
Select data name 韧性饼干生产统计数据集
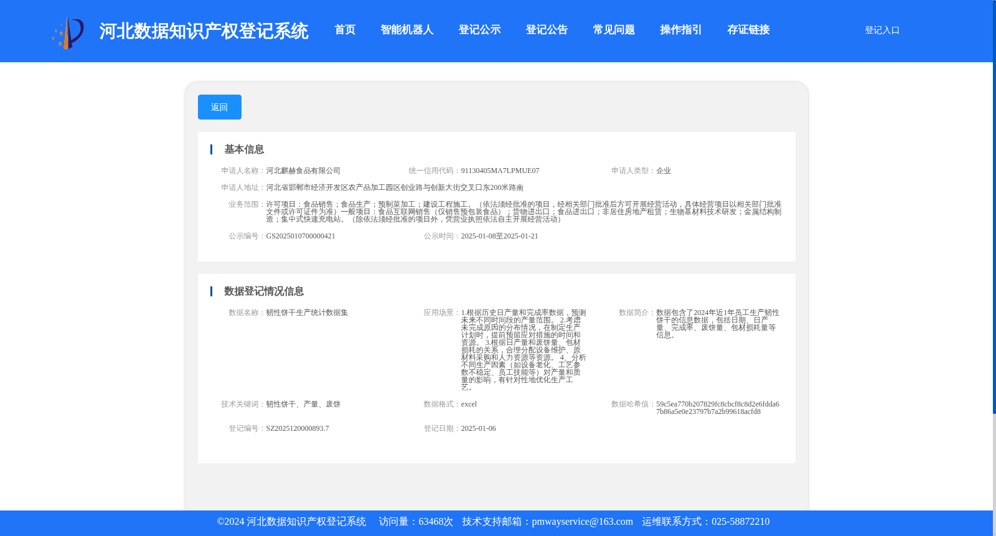[307, 313]
